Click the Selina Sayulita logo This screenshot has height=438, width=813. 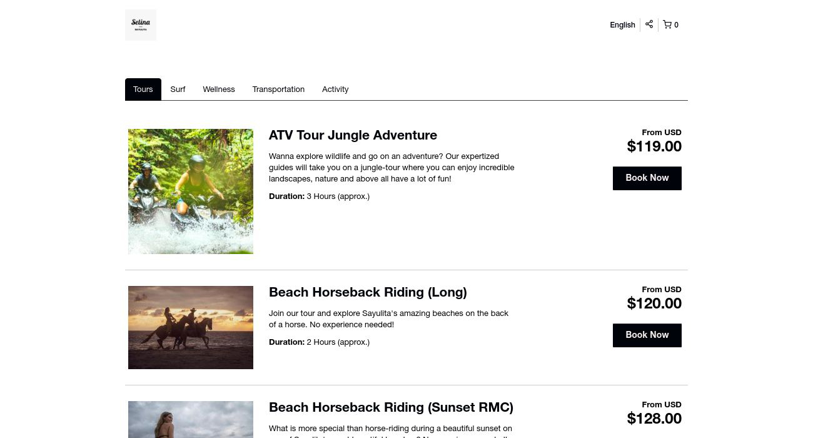coord(141,25)
